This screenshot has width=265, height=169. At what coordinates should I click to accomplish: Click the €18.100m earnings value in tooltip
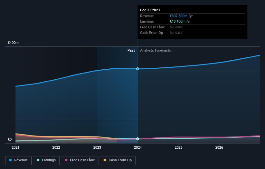coord(178,21)
